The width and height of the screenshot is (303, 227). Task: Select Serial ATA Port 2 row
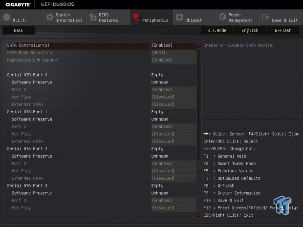click(x=27, y=148)
